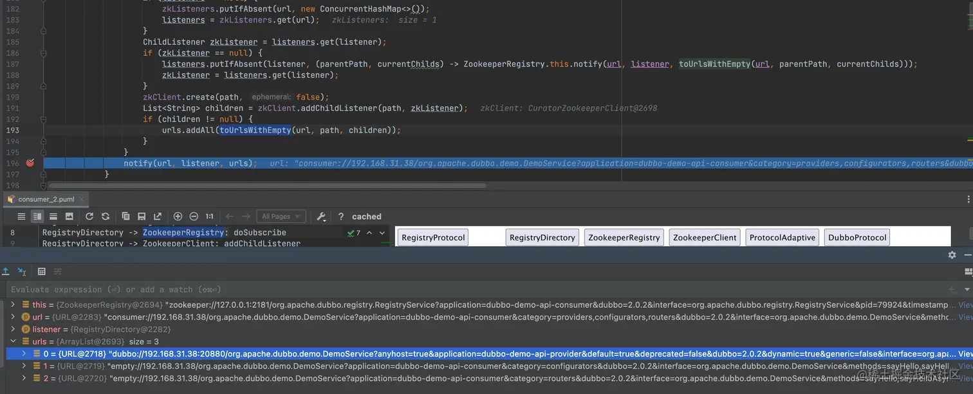Click the RegistryDirectory participant box
The width and height of the screenshot is (973, 394).
(542, 237)
